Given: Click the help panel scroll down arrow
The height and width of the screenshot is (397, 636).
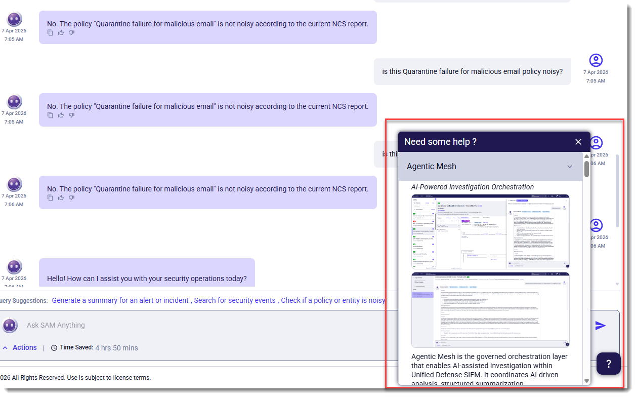Looking at the screenshot, I should coord(586,381).
